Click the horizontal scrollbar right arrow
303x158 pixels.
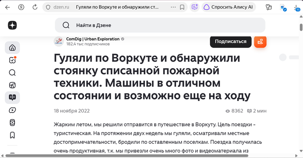click(x=296, y=156)
